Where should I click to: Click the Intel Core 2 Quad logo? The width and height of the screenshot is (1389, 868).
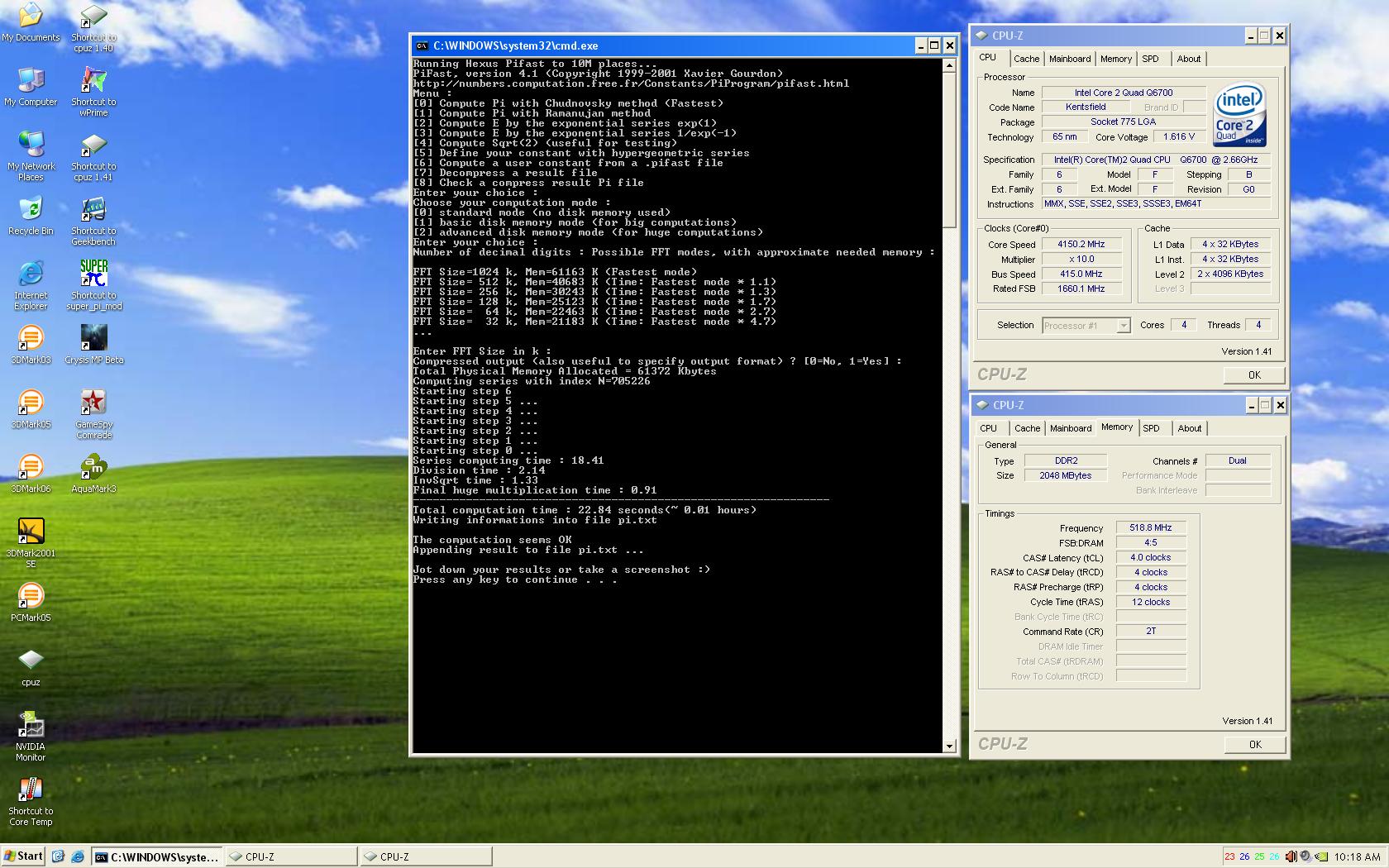[x=1239, y=115]
